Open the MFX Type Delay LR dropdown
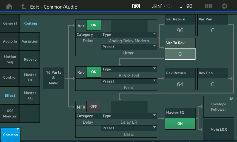 point(129,119)
